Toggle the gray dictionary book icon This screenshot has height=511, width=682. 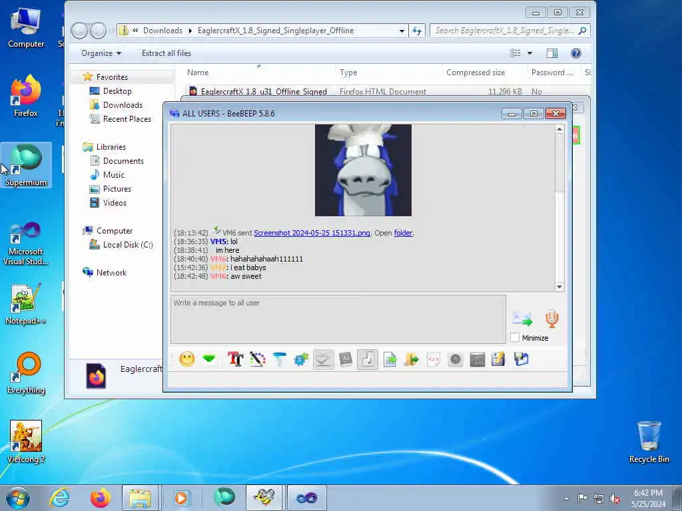pyautogui.click(x=346, y=359)
